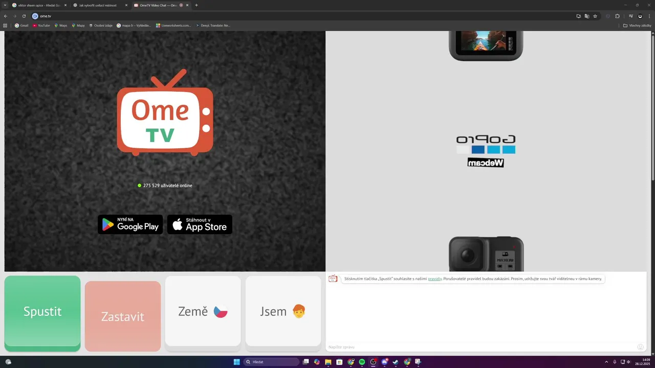The height and width of the screenshot is (368, 655).
Task: Open the Osobní údaje bookmark
Action: click(101, 25)
